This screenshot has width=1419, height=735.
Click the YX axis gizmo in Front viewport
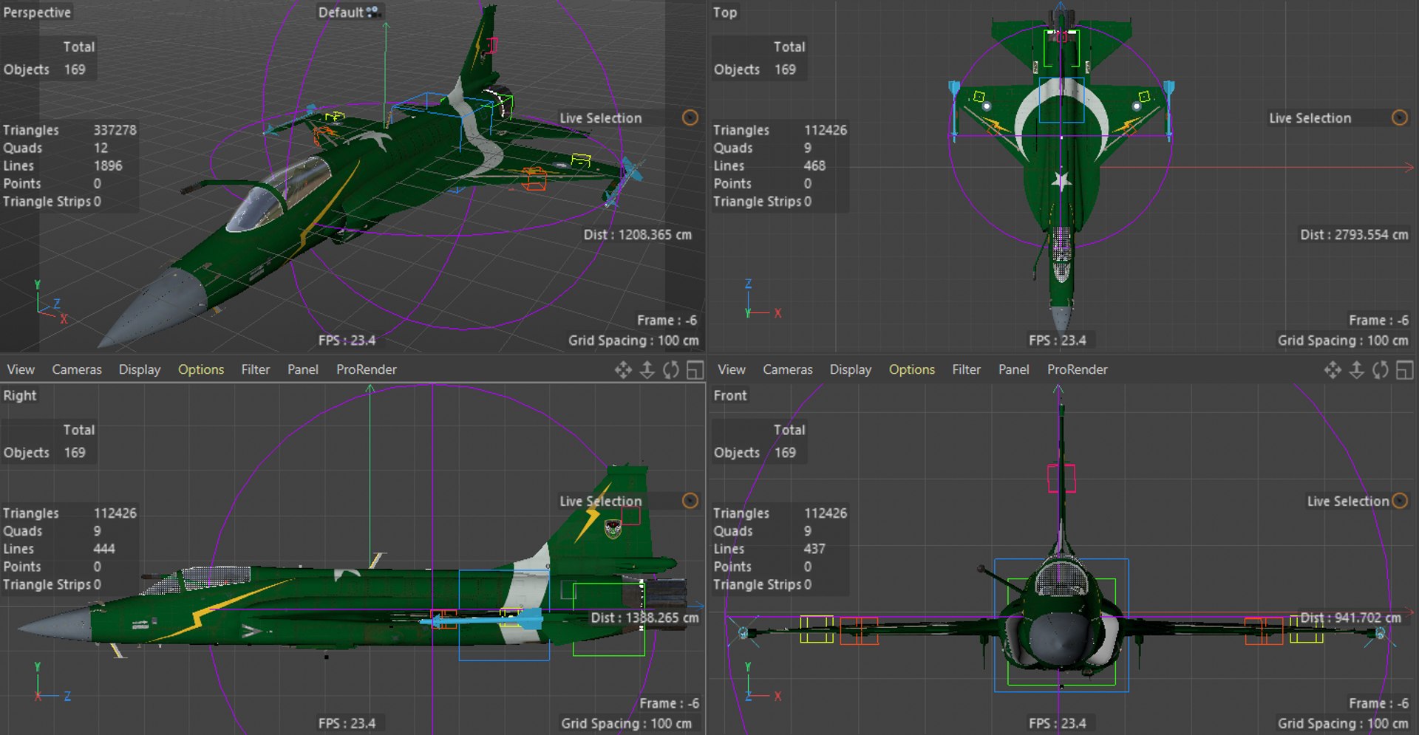pos(762,683)
